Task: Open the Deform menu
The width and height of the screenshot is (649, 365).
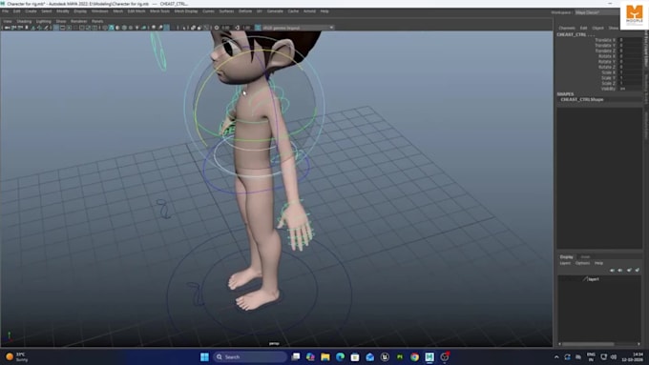Action: coord(245,11)
